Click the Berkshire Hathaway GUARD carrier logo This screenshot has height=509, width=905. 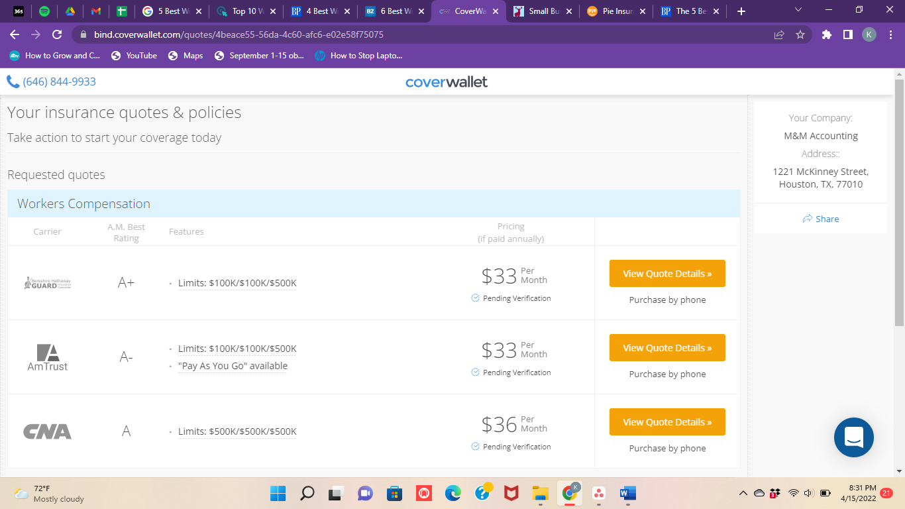click(47, 283)
